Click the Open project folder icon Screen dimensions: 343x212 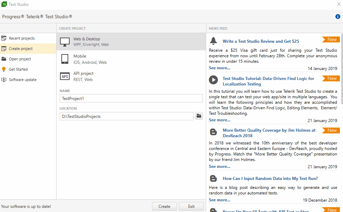pyautogui.click(x=4, y=59)
